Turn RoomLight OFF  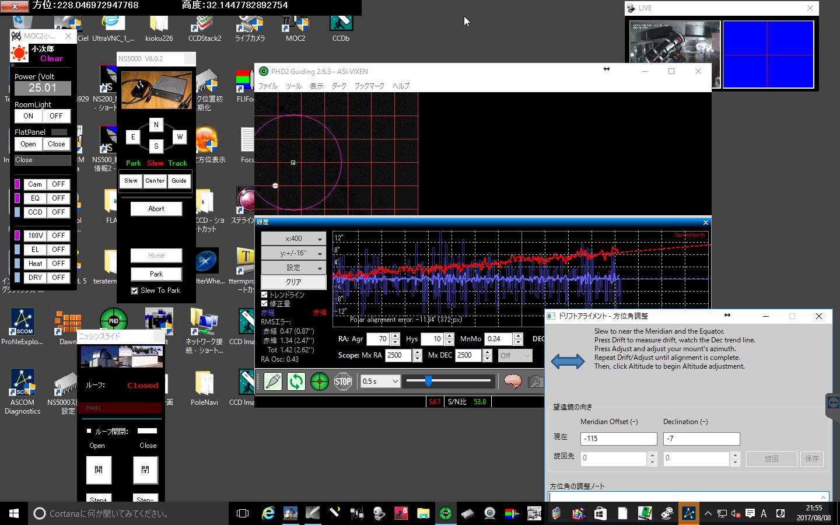click(56, 116)
